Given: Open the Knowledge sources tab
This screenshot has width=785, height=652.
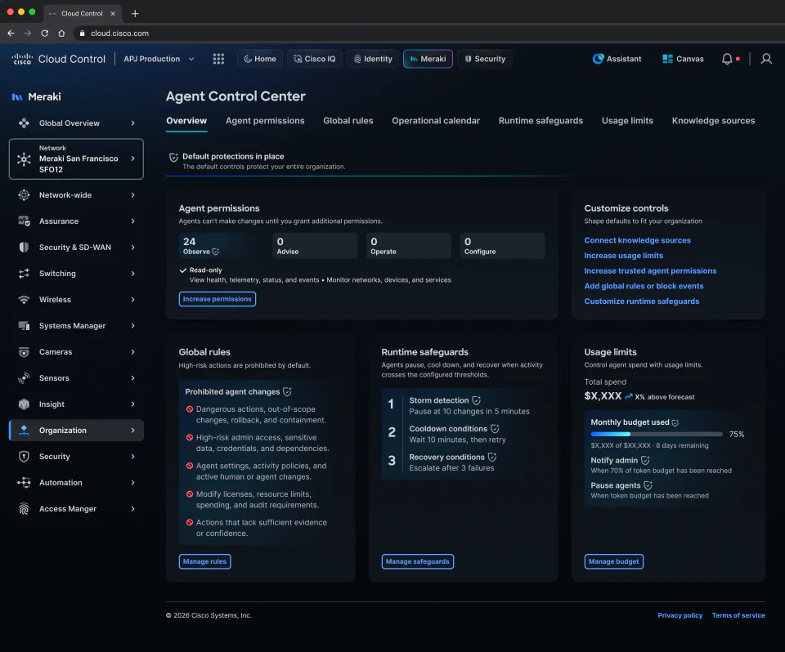Looking at the screenshot, I should pyautogui.click(x=713, y=121).
